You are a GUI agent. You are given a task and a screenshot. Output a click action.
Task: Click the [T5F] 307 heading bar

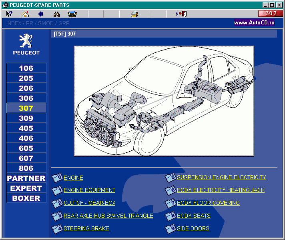pyautogui.click(x=164, y=34)
